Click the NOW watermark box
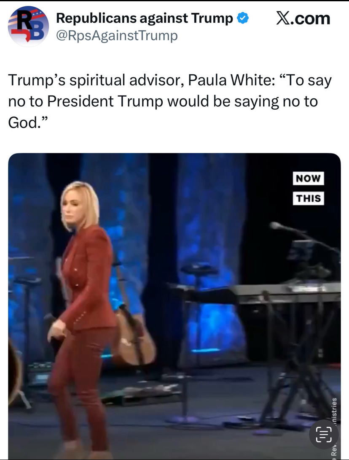The image size is (349, 460). [308, 179]
